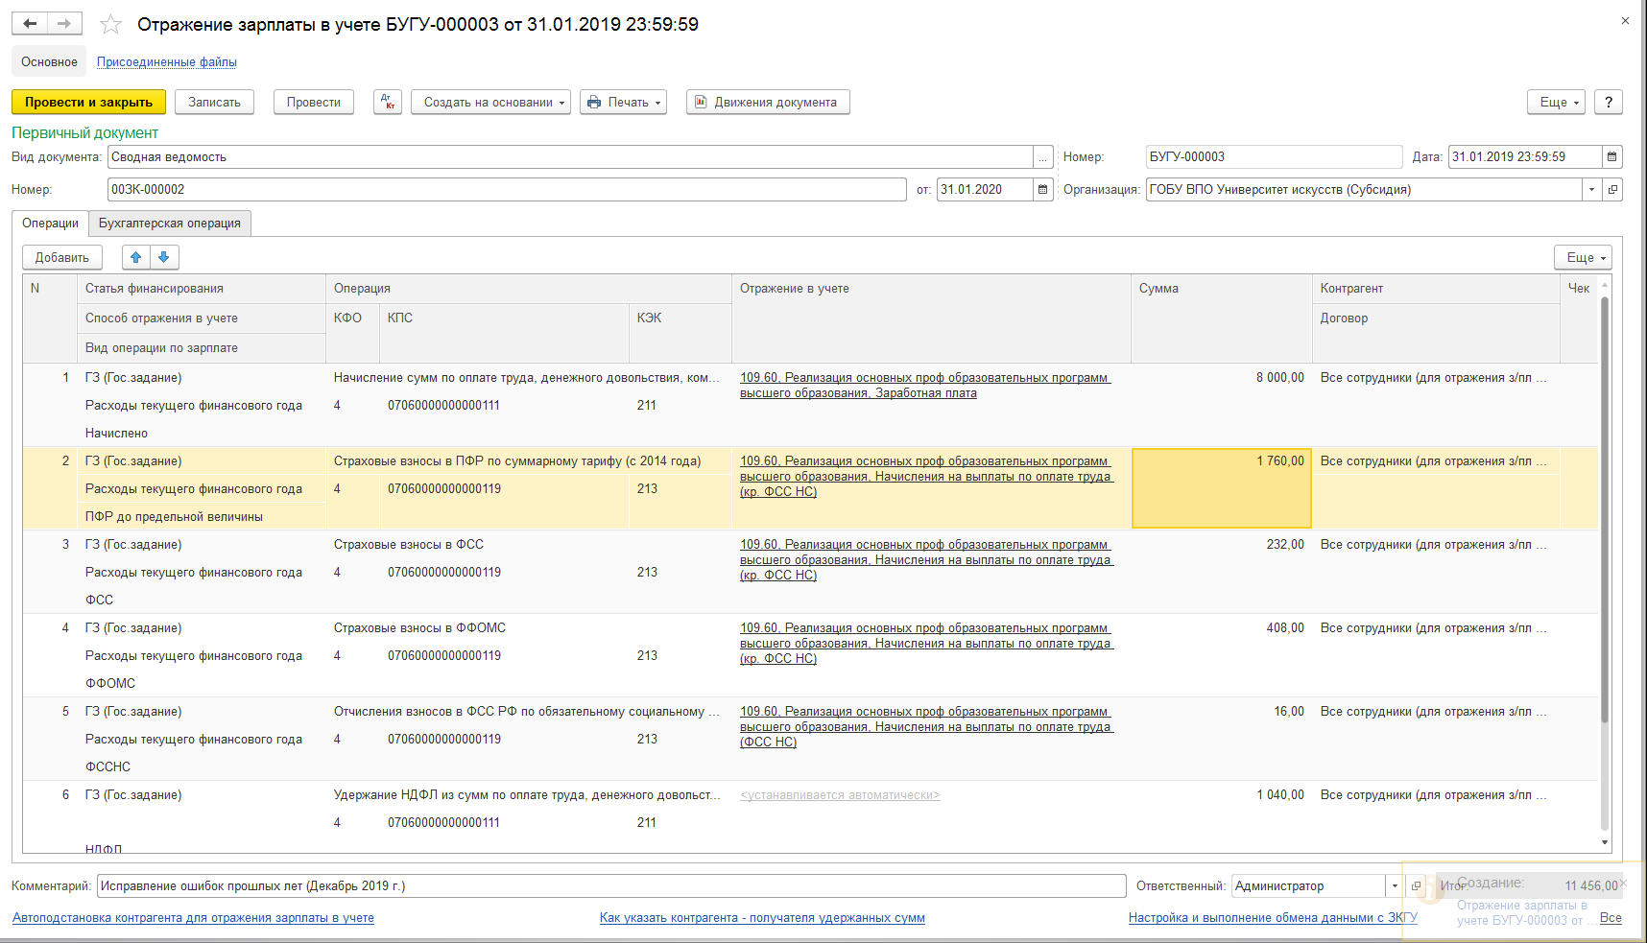Select the Начислено cell in row 1
The image size is (1647, 943).
tap(201, 433)
